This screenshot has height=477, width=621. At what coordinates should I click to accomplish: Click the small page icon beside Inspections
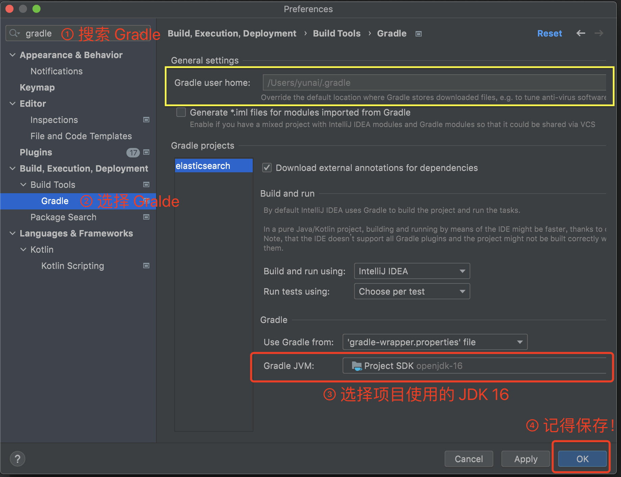(146, 120)
